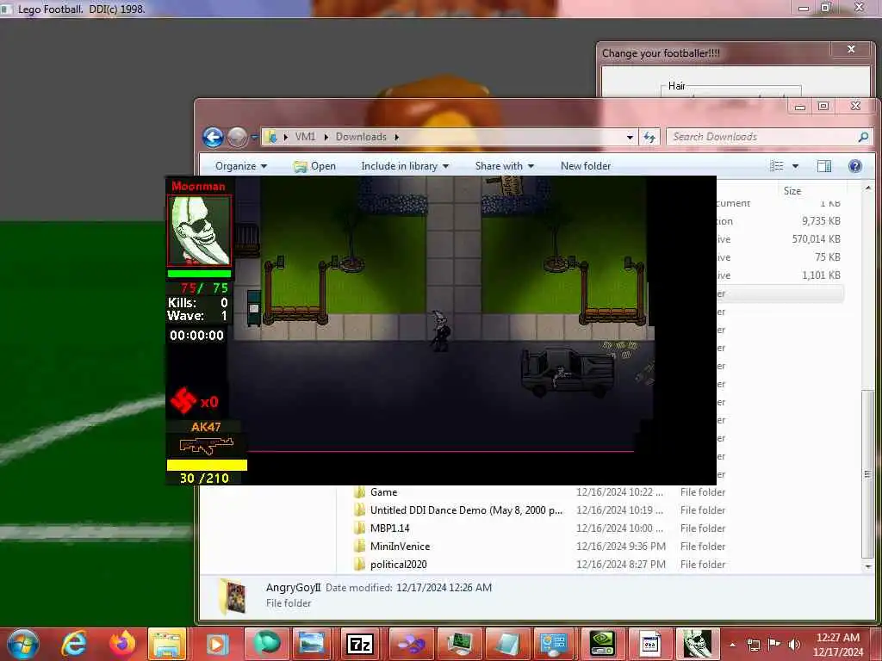882x661 pixels.
Task: Click the taskbar clock and date
Action: 837,645
